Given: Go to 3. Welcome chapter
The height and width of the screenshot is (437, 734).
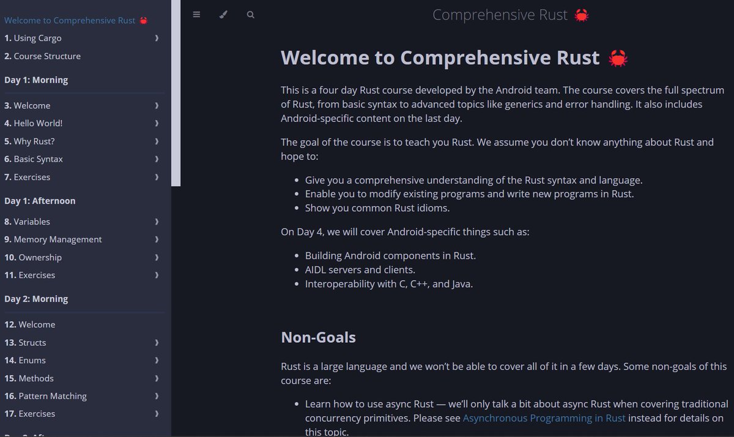Looking at the screenshot, I should [x=28, y=105].
